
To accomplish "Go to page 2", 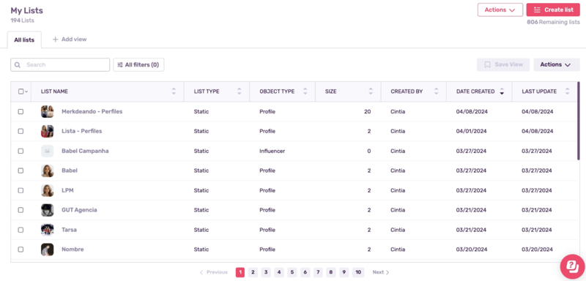I will coord(253,272).
